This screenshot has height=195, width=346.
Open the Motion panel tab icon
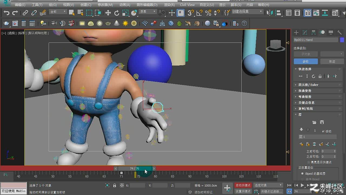point(322,32)
